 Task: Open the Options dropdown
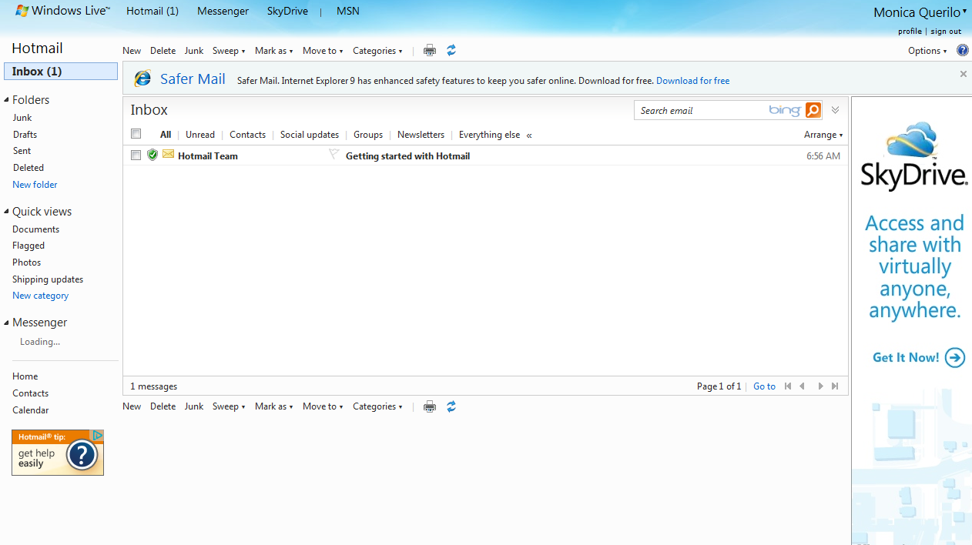click(x=927, y=51)
